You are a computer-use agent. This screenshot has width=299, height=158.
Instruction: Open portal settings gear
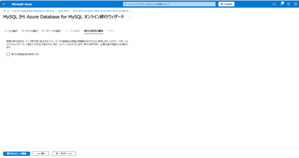(x=289, y=4)
